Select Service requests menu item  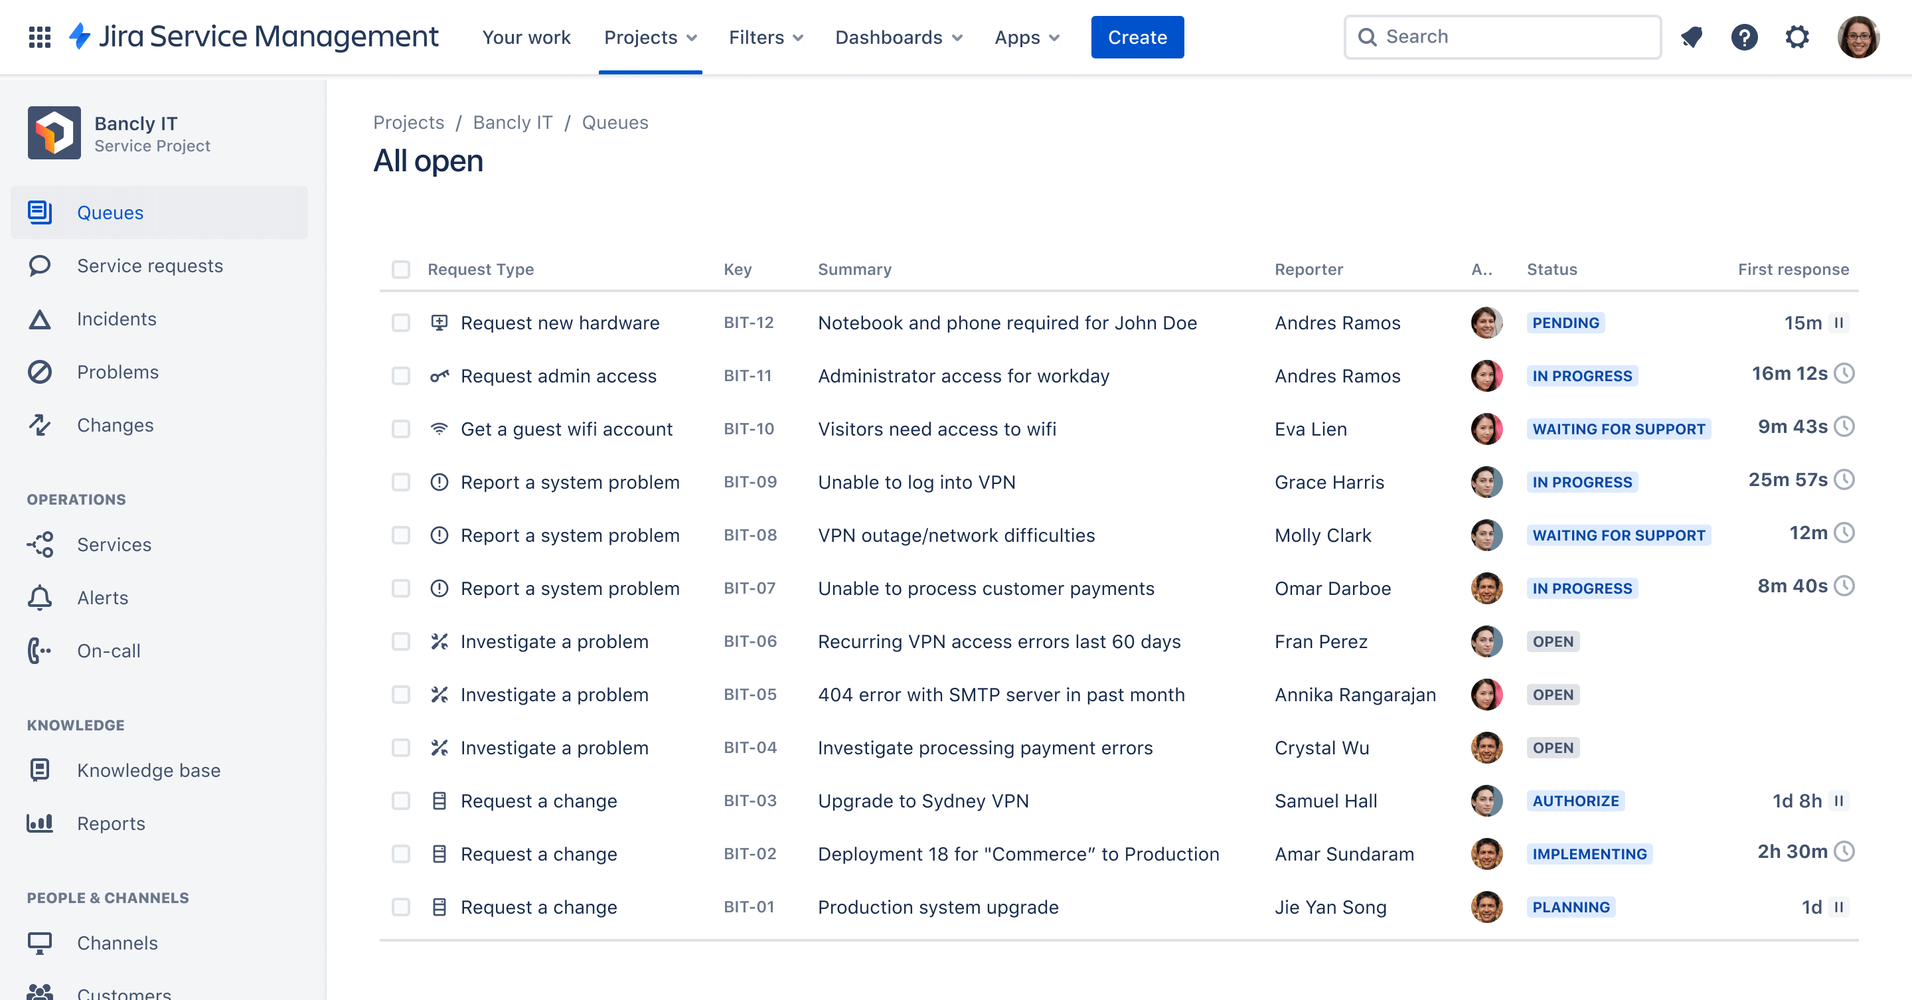click(149, 266)
